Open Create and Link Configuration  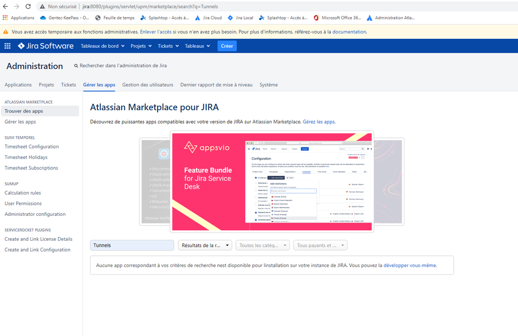37,250
